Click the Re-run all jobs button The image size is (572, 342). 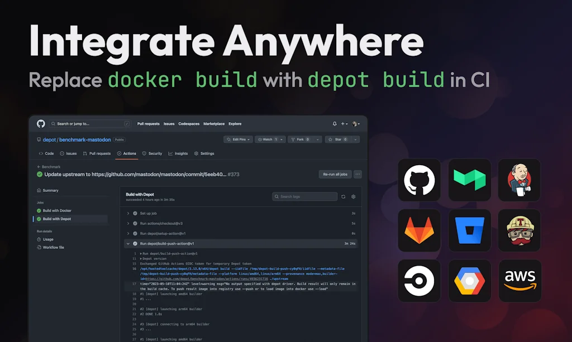tap(335, 174)
